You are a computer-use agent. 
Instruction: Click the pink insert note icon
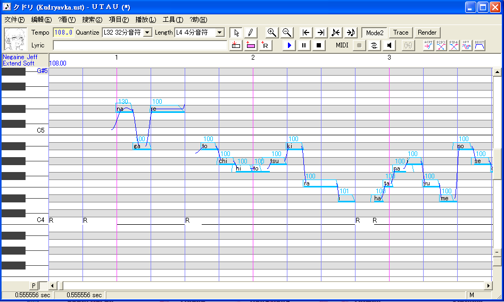click(250, 45)
